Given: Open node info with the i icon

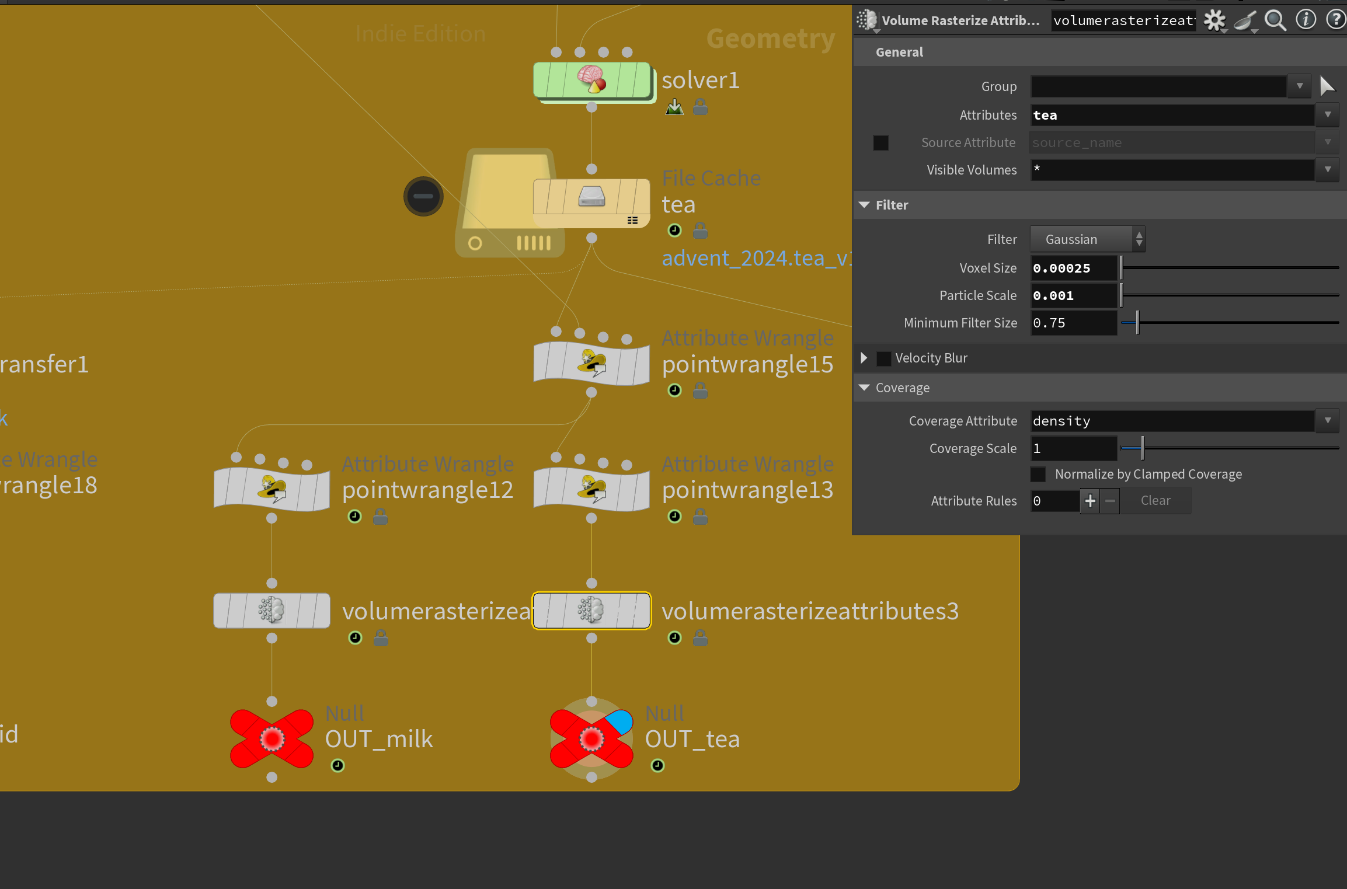Looking at the screenshot, I should pyautogui.click(x=1306, y=20).
